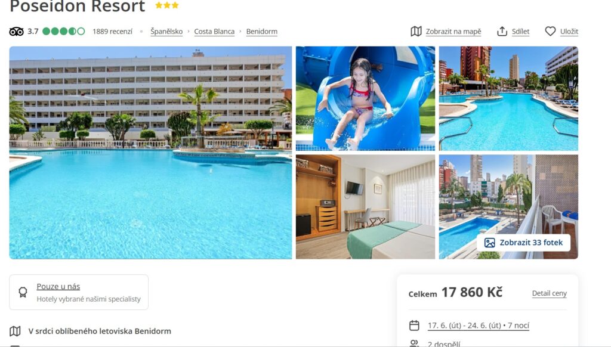
Task: Click the share icon next to Sdílet
Action: tap(502, 31)
